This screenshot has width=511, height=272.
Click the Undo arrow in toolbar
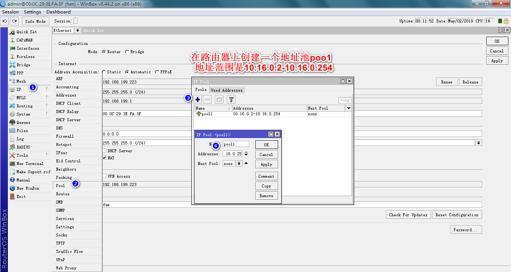(5, 21)
